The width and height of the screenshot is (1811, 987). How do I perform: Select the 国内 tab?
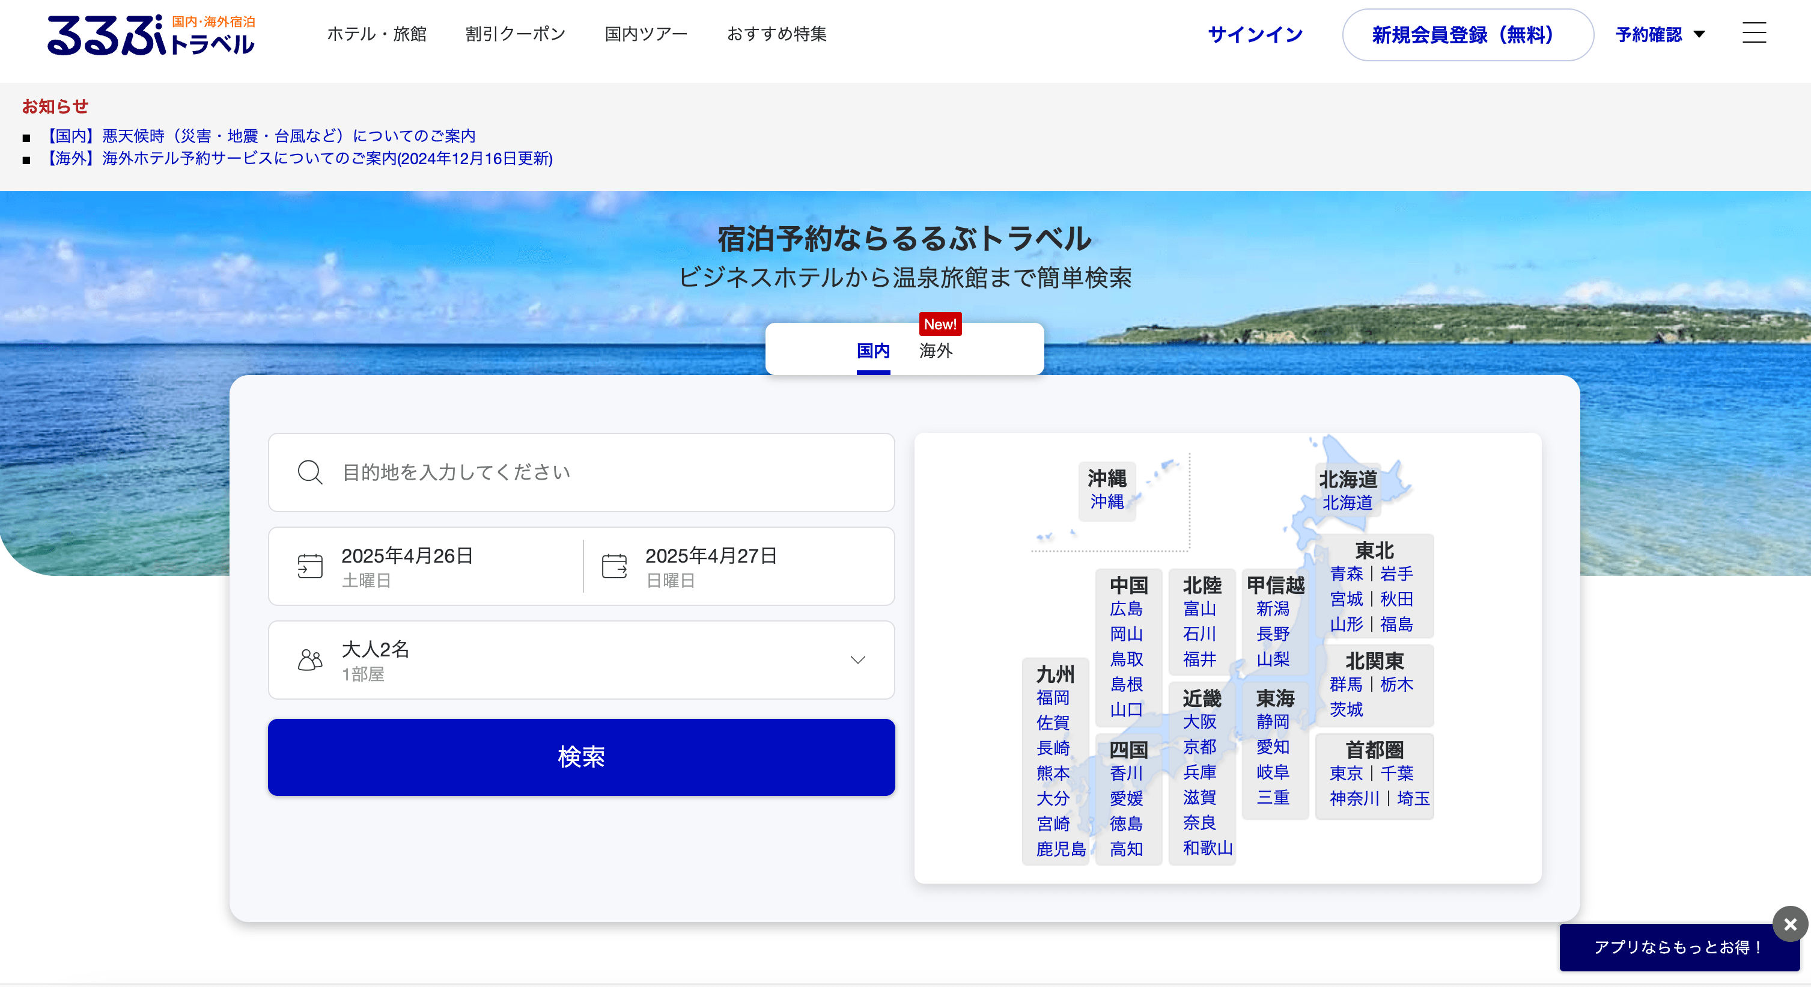pyautogui.click(x=872, y=350)
